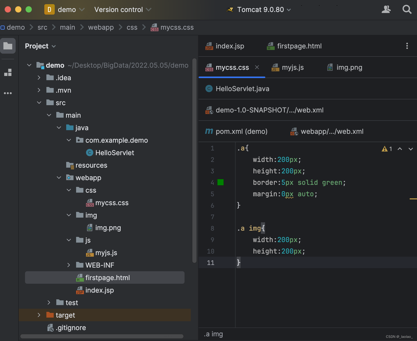This screenshot has width=417, height=341.
Task: Click the webapp breadcrumb
Action: (101, 27)
